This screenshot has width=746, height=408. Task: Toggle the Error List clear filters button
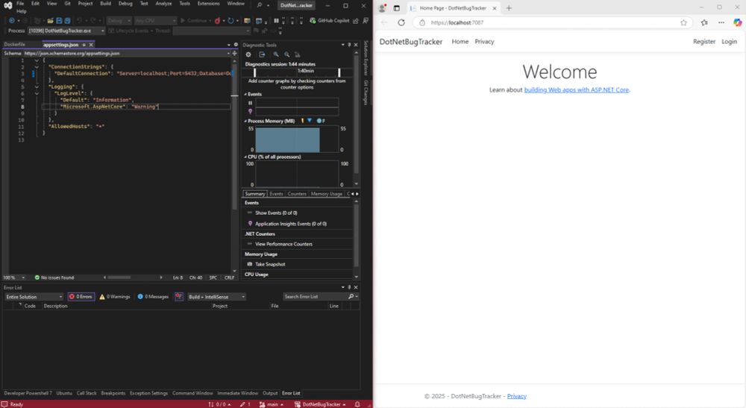179,297
